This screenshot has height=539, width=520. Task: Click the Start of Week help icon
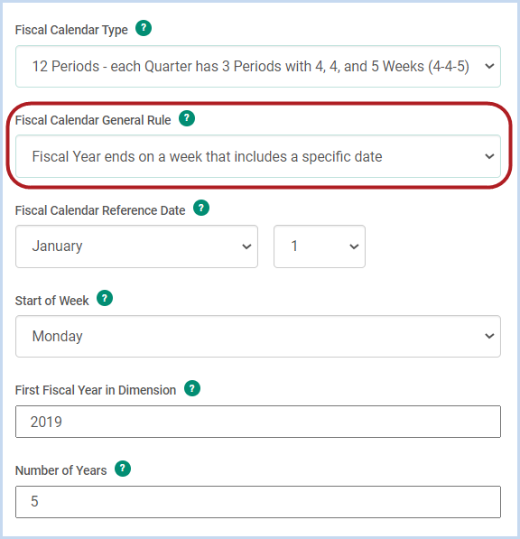coord(105,298)
